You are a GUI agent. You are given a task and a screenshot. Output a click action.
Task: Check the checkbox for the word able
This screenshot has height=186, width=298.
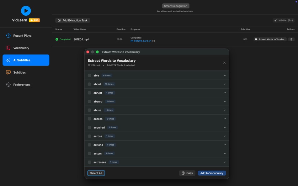click(89, 75)
